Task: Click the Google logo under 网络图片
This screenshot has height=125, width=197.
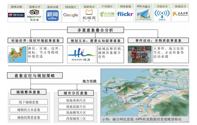Action: 70,15
